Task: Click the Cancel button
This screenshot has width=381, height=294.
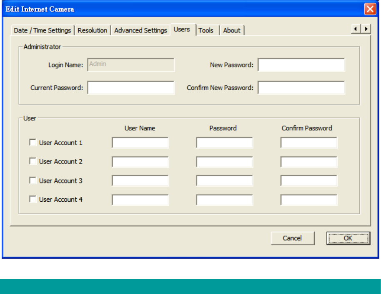Action: click(x=292, y=238)
